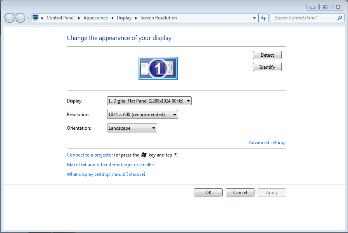Click the Identify button

click(x=267, y=67)
